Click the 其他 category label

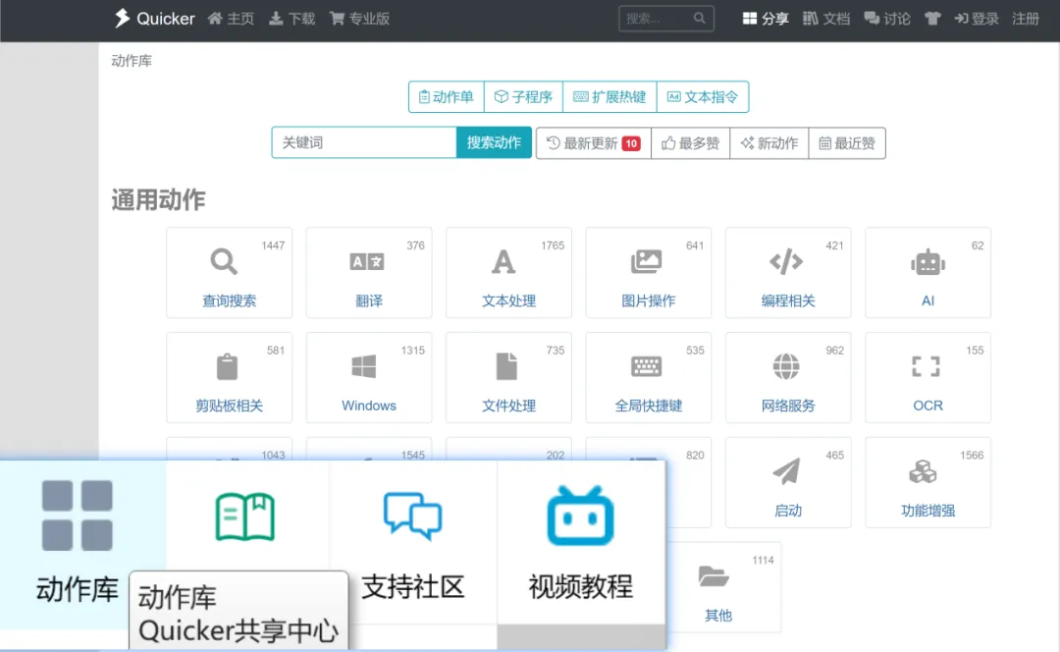pyautogui.click(x=718, y=616)
